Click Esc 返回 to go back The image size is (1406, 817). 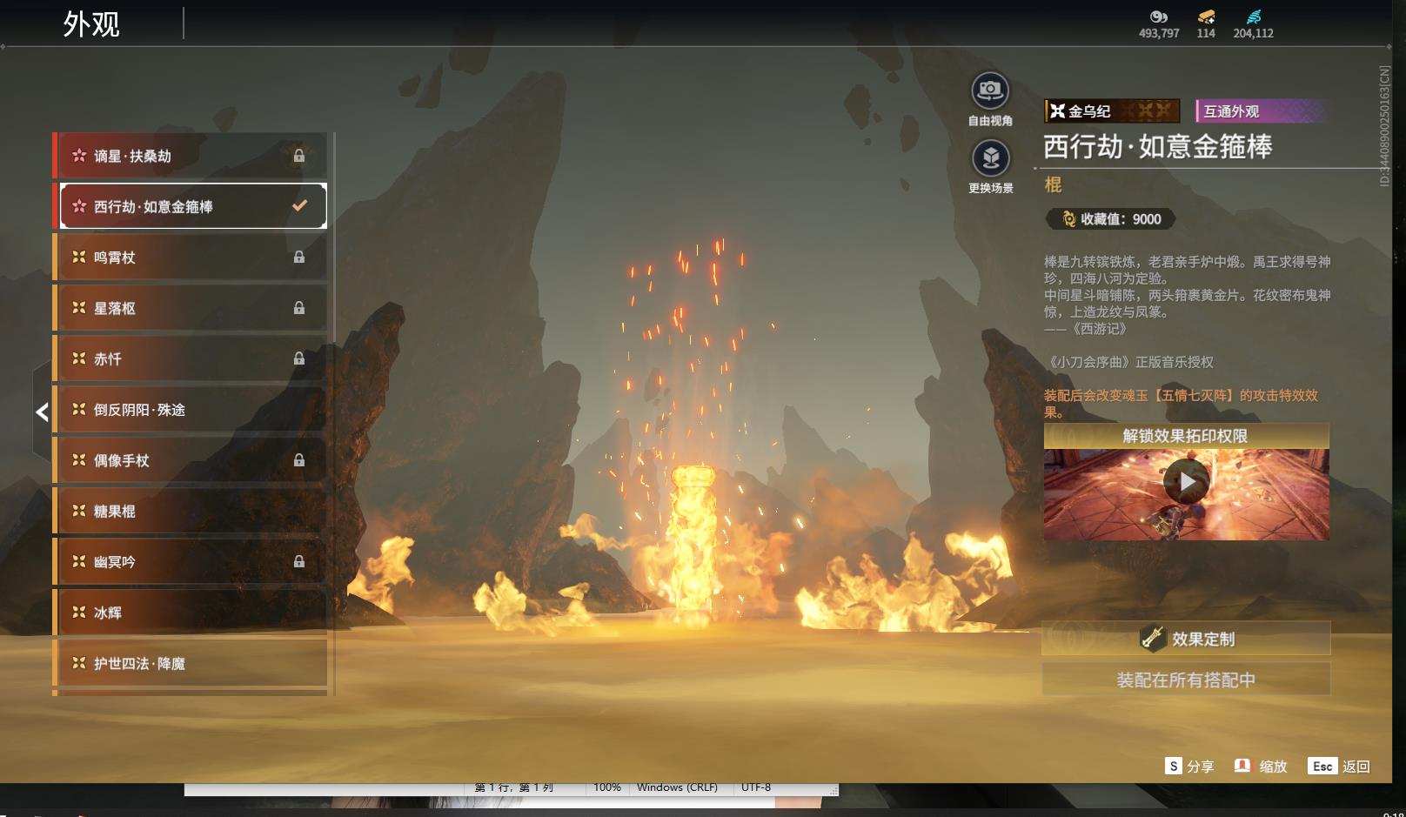[x=1339, y=767]
